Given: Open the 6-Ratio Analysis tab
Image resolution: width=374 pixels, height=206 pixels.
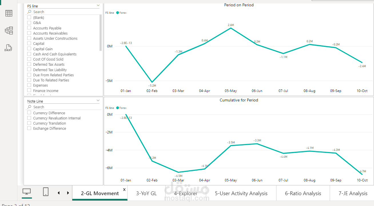Looking at the screenshot, I should click(x=303, y=193).
